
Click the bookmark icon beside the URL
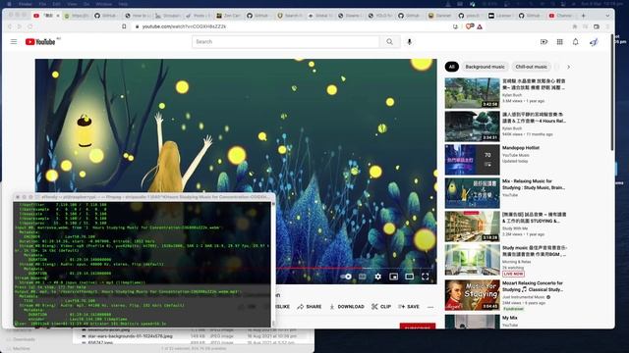(124, 26)
